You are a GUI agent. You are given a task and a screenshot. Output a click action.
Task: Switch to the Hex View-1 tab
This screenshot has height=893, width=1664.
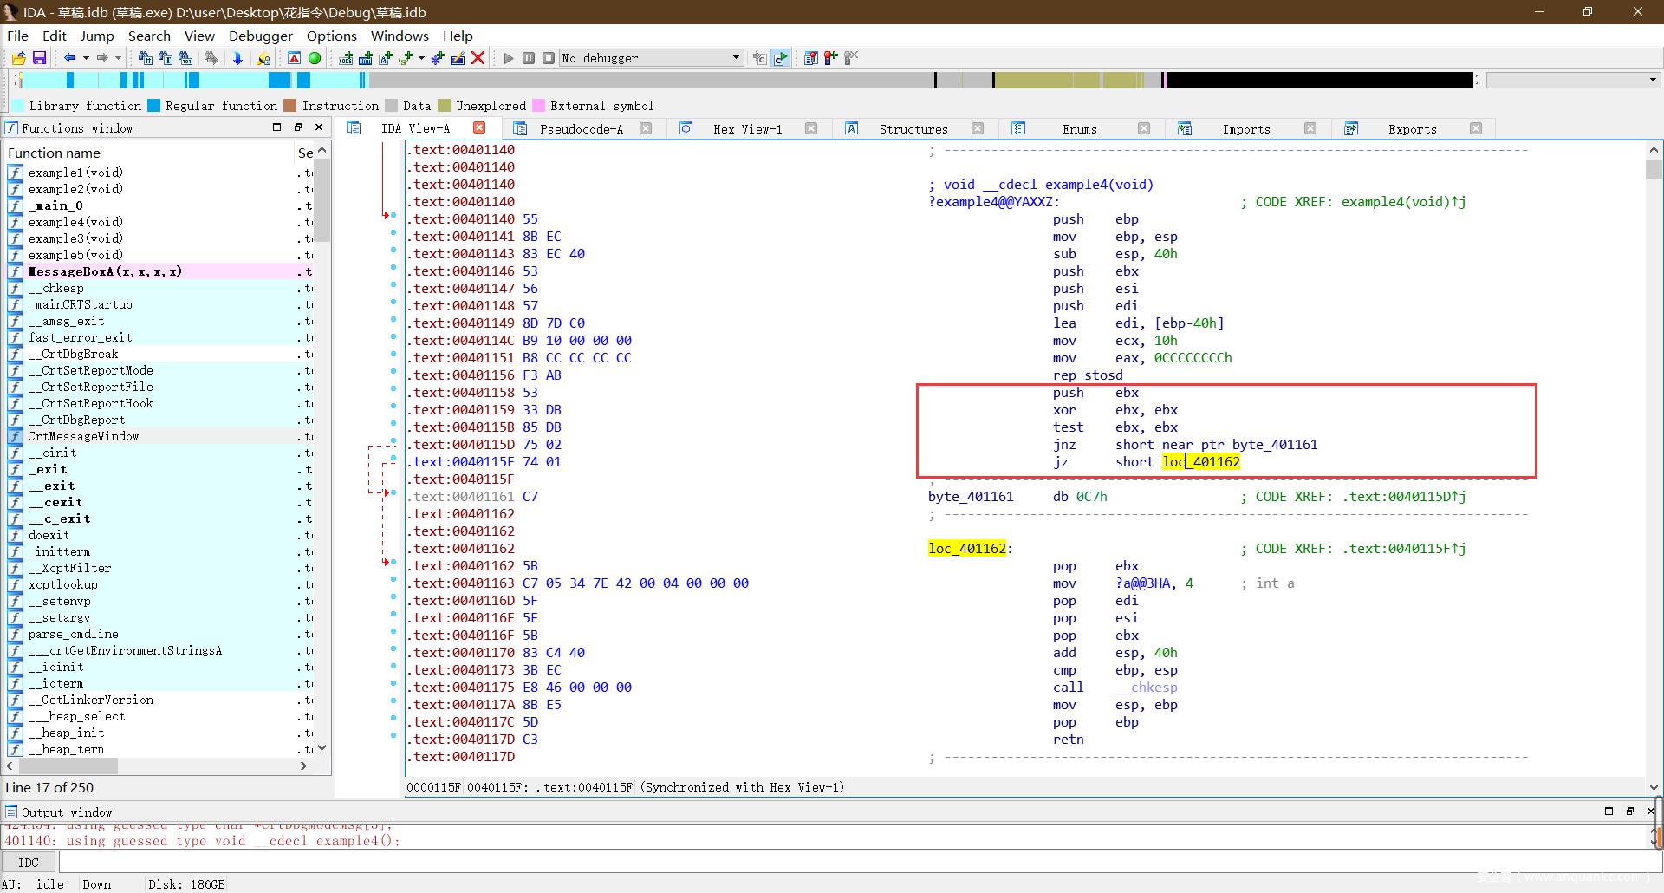(x=747, y=129)
